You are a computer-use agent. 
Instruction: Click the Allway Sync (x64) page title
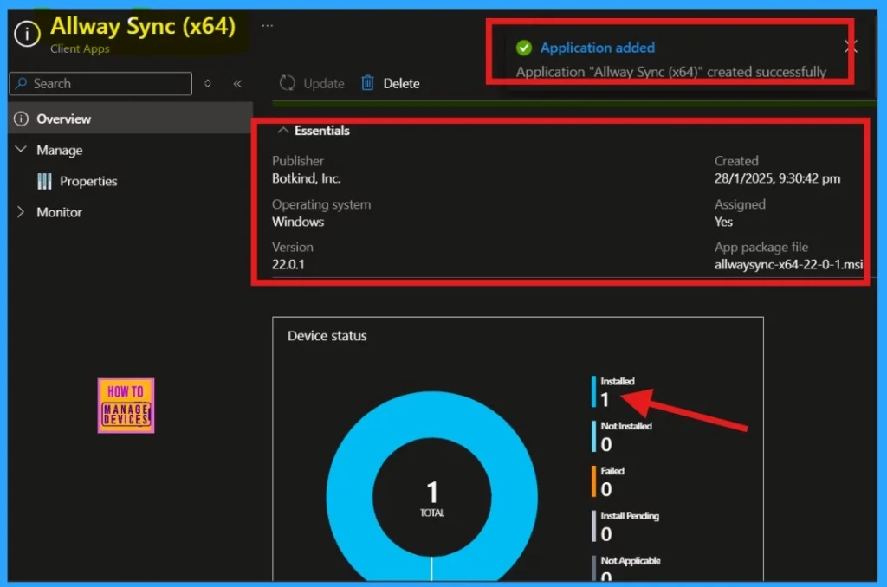[143, 26]
